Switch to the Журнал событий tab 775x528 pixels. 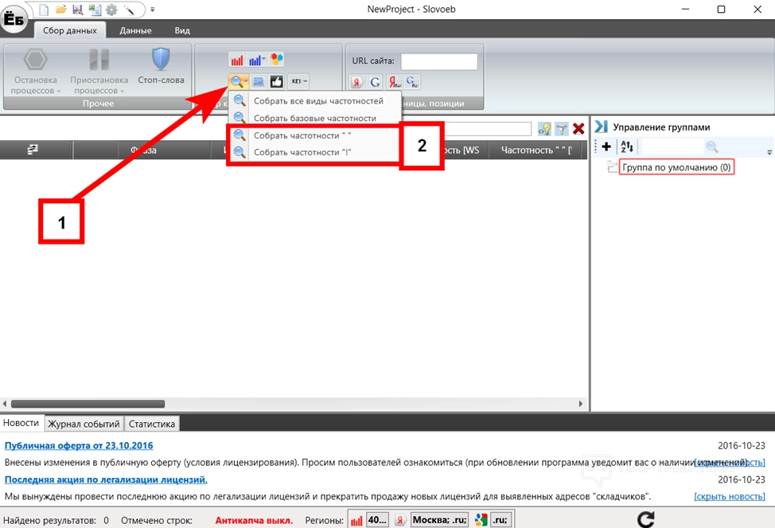(84, 424)
